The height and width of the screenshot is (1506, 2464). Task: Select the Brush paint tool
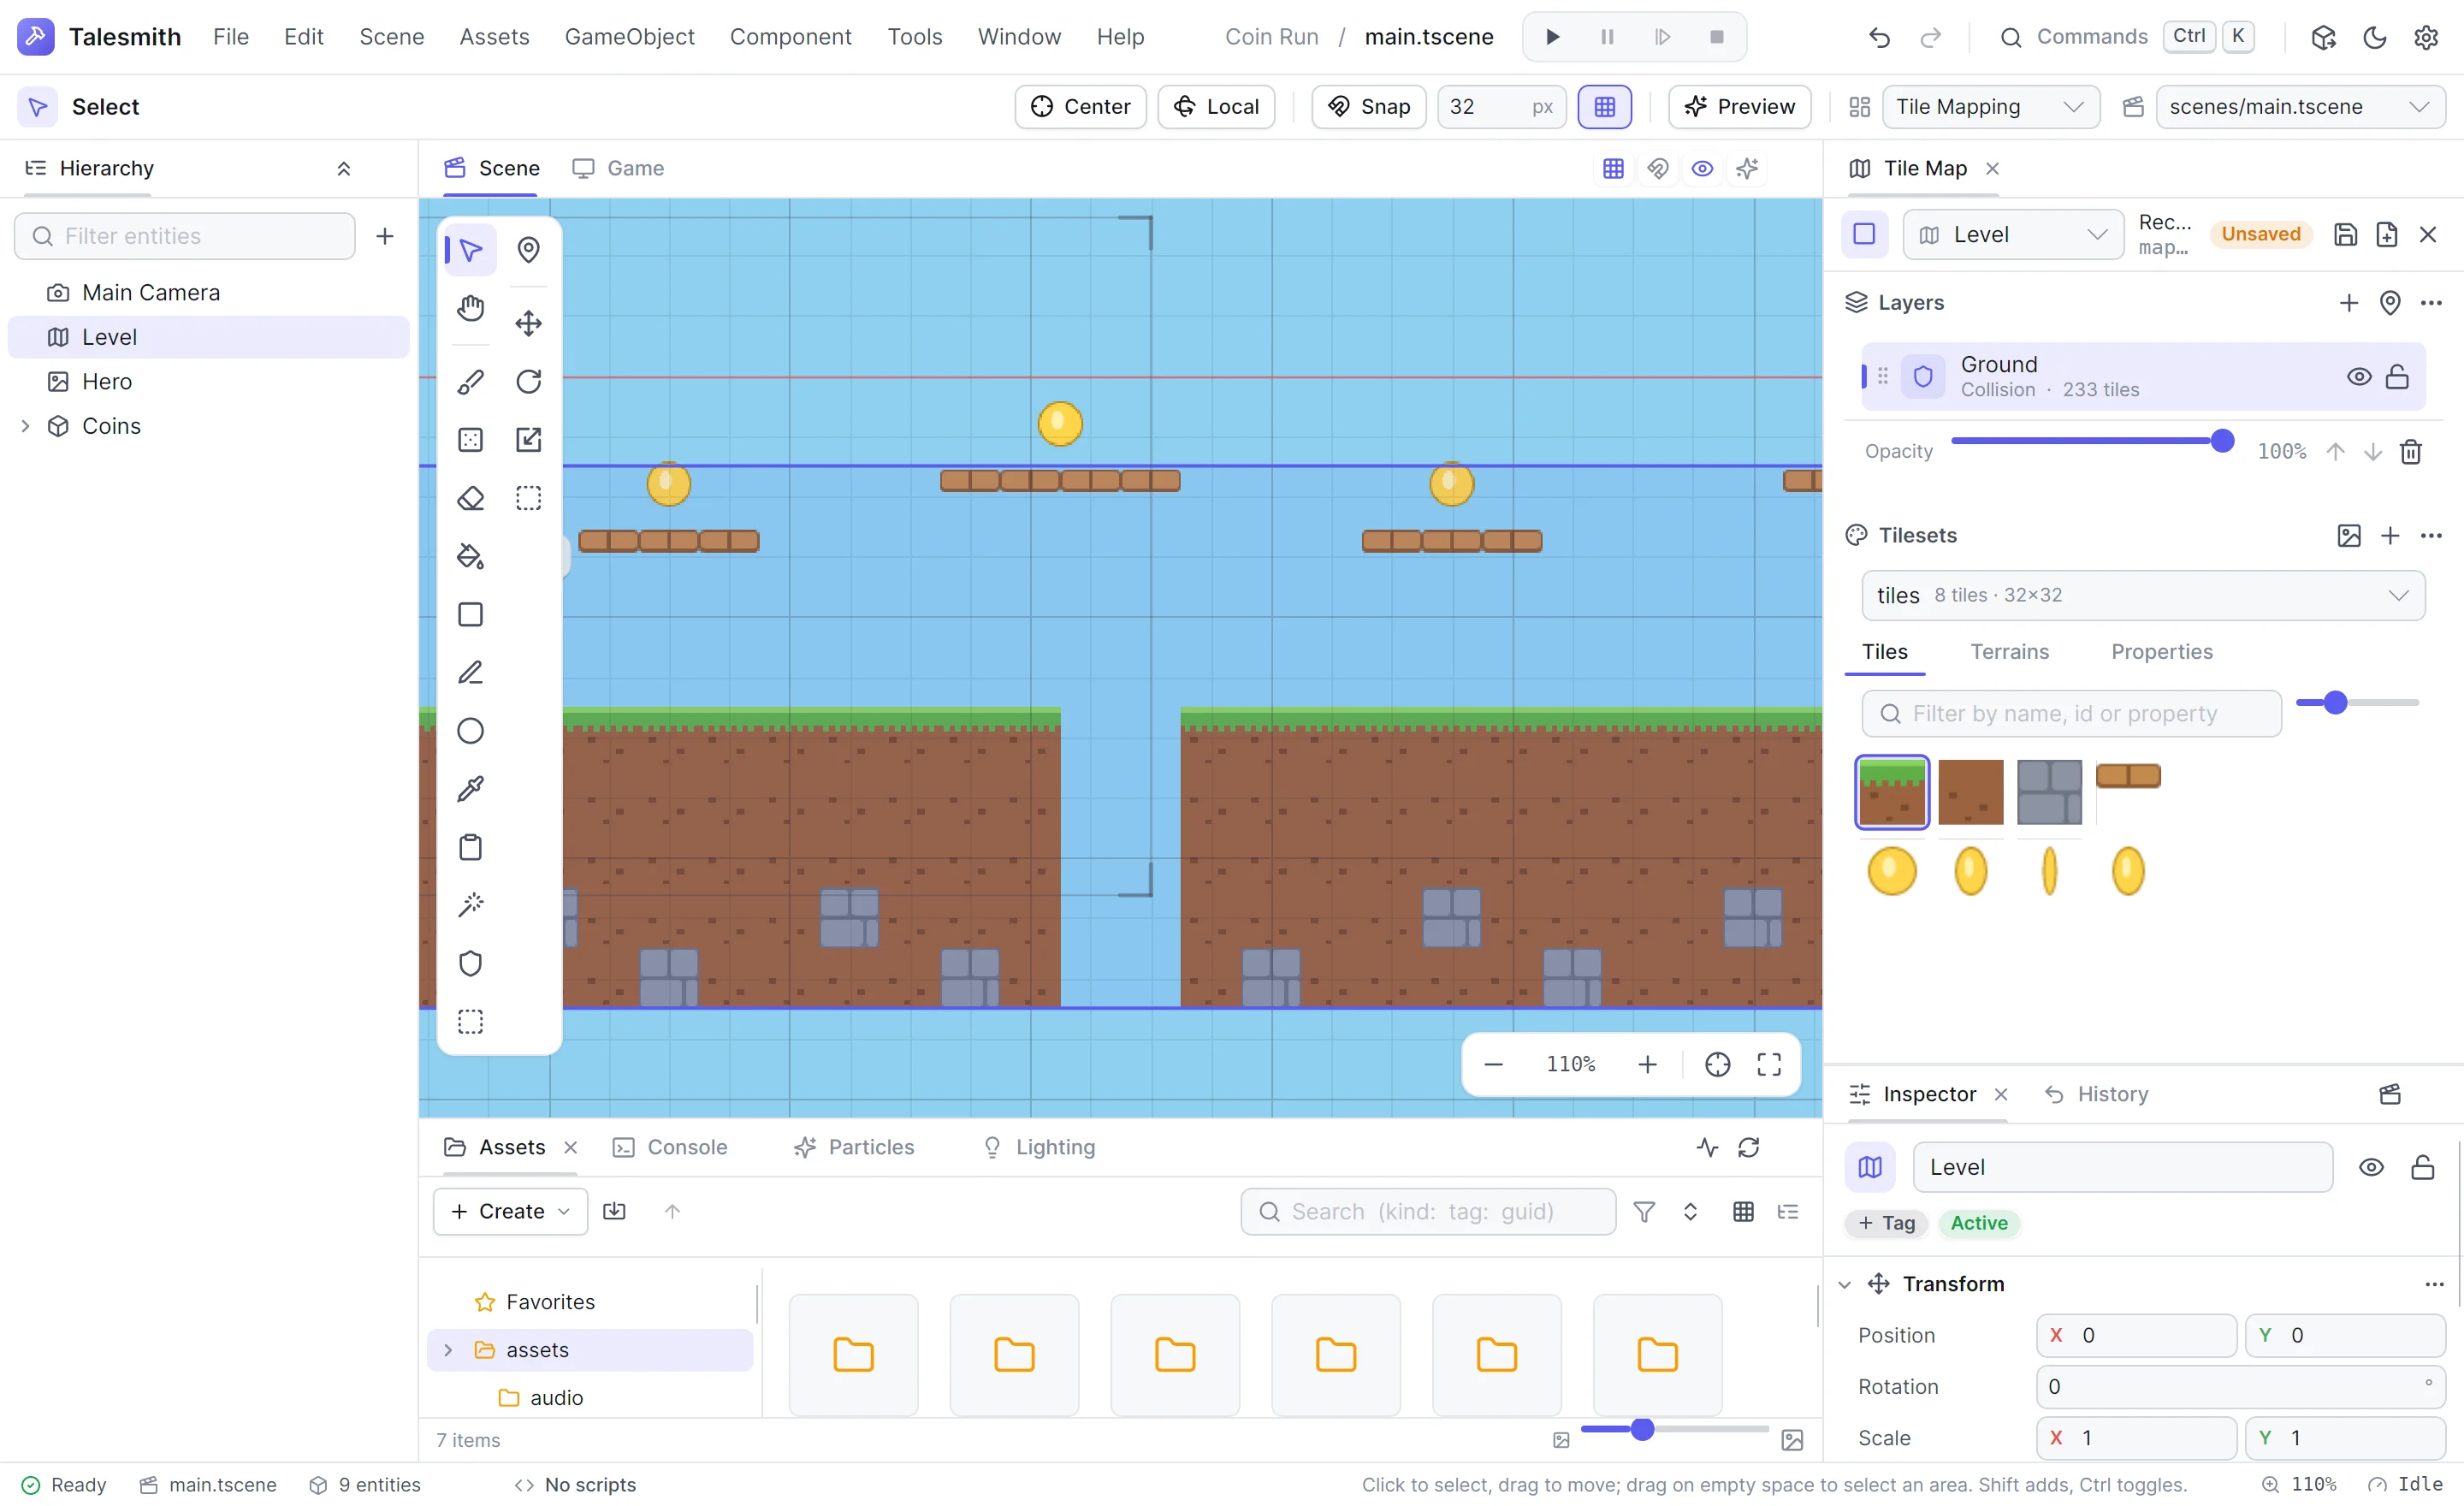470,382
